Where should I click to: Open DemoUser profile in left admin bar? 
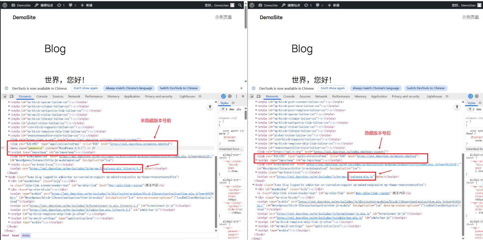point(220,5)
